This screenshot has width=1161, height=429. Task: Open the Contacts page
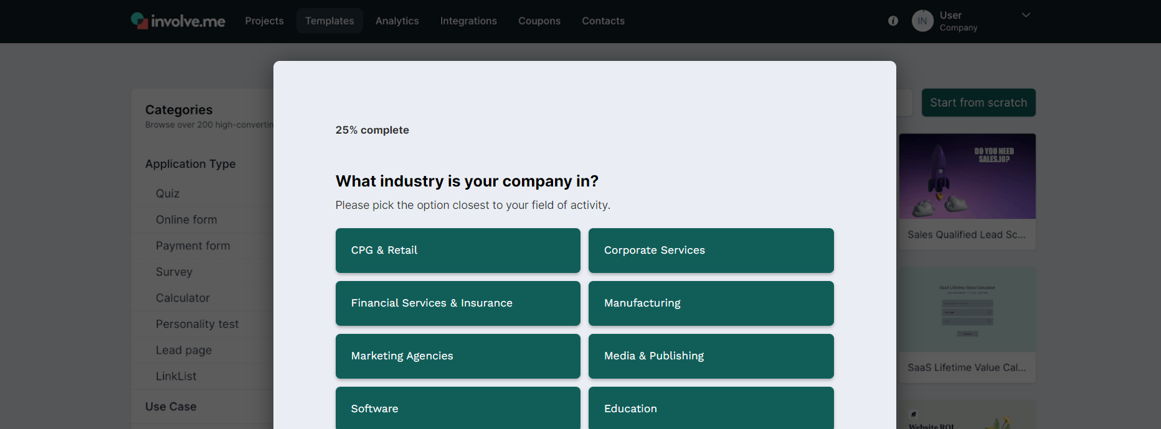[603, 21]
